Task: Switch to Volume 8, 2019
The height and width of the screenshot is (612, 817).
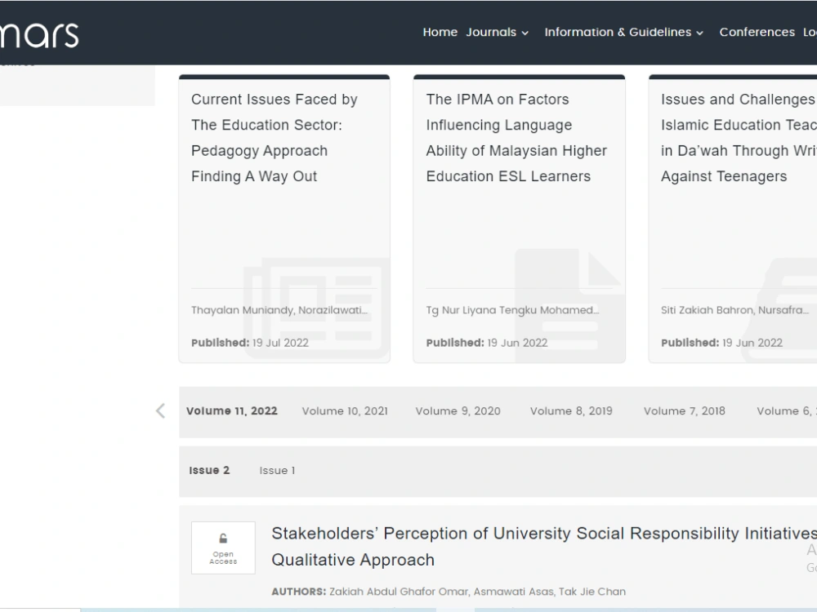Action: (x=571, y=411)
